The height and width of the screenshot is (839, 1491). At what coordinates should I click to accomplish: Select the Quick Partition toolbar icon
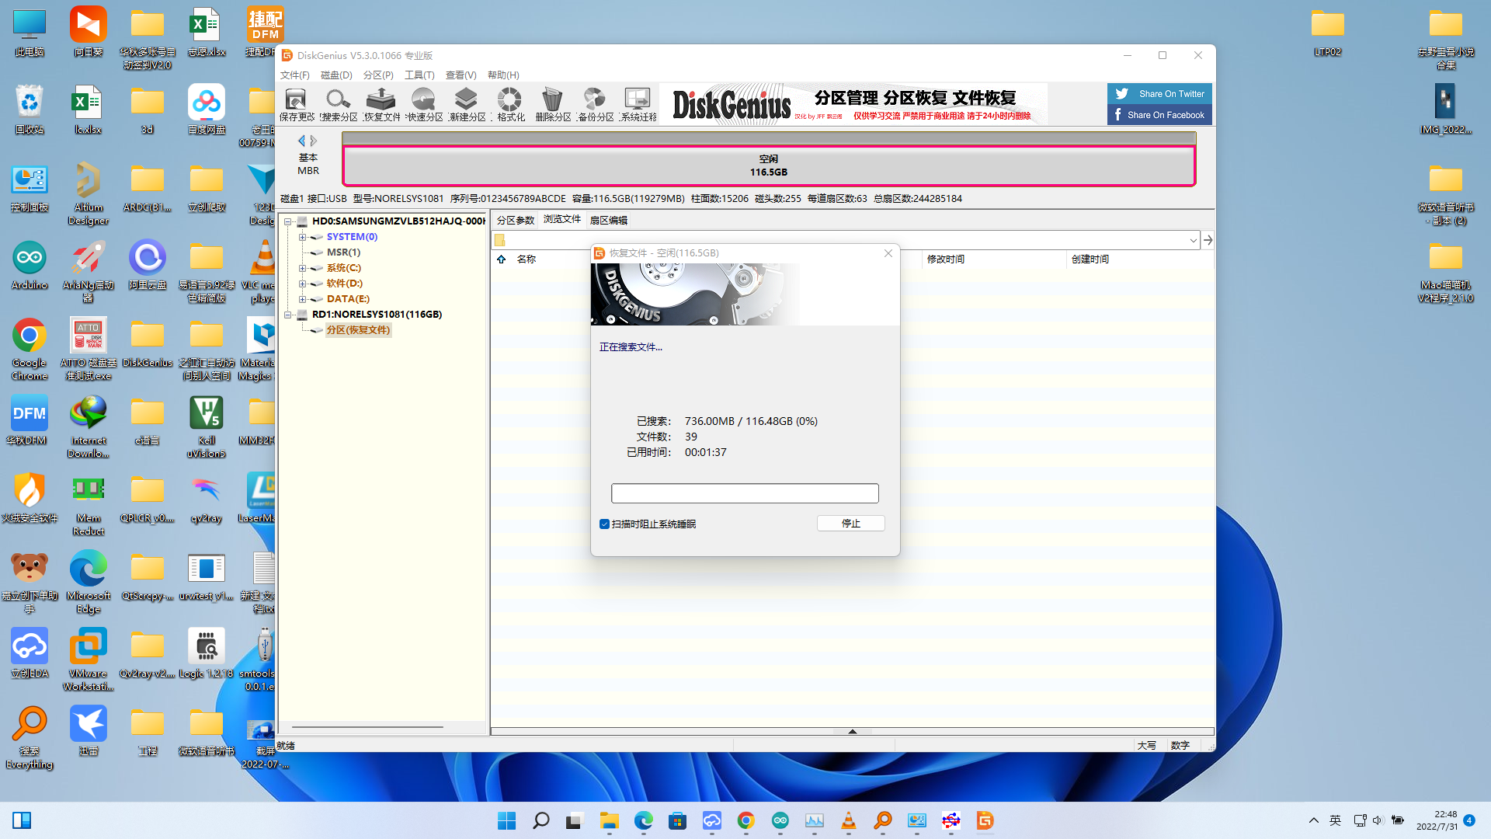pos(424,105)
